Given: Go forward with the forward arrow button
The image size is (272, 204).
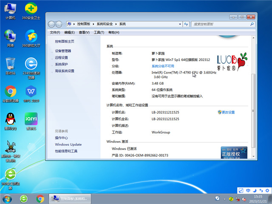Looking at the screenshot, I should (x=59, y=24).
